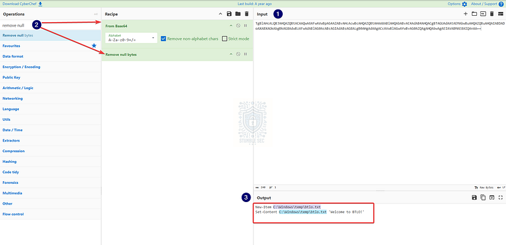Screen dimensions: 506x245
Task: Expand the Data format category
Action: coord(51,56)
